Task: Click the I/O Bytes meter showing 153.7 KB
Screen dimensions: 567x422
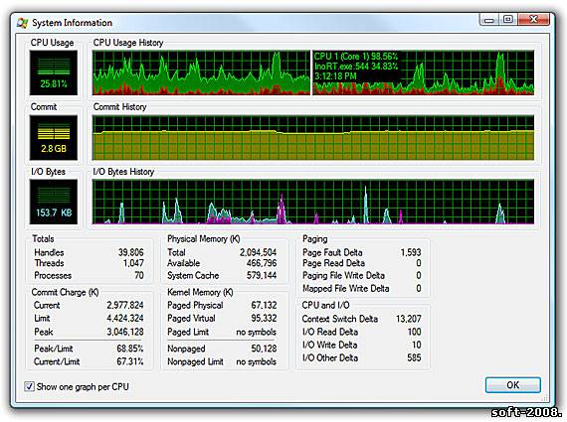Action: click(x=54, y=203)
